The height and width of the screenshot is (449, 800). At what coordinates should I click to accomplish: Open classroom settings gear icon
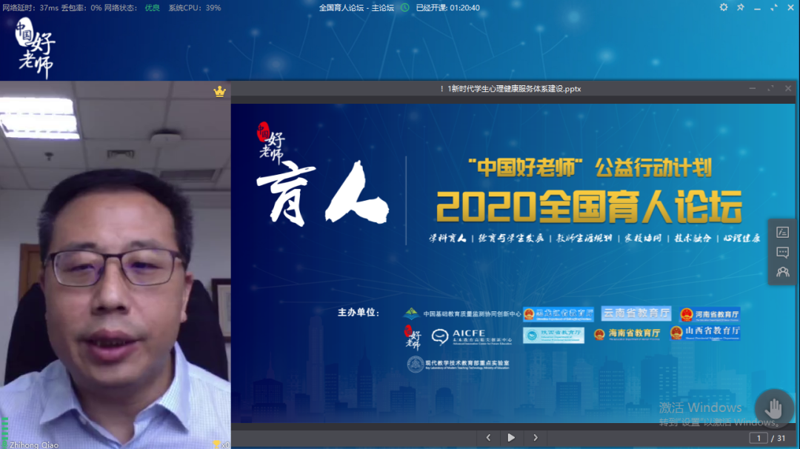coord(724,7)
